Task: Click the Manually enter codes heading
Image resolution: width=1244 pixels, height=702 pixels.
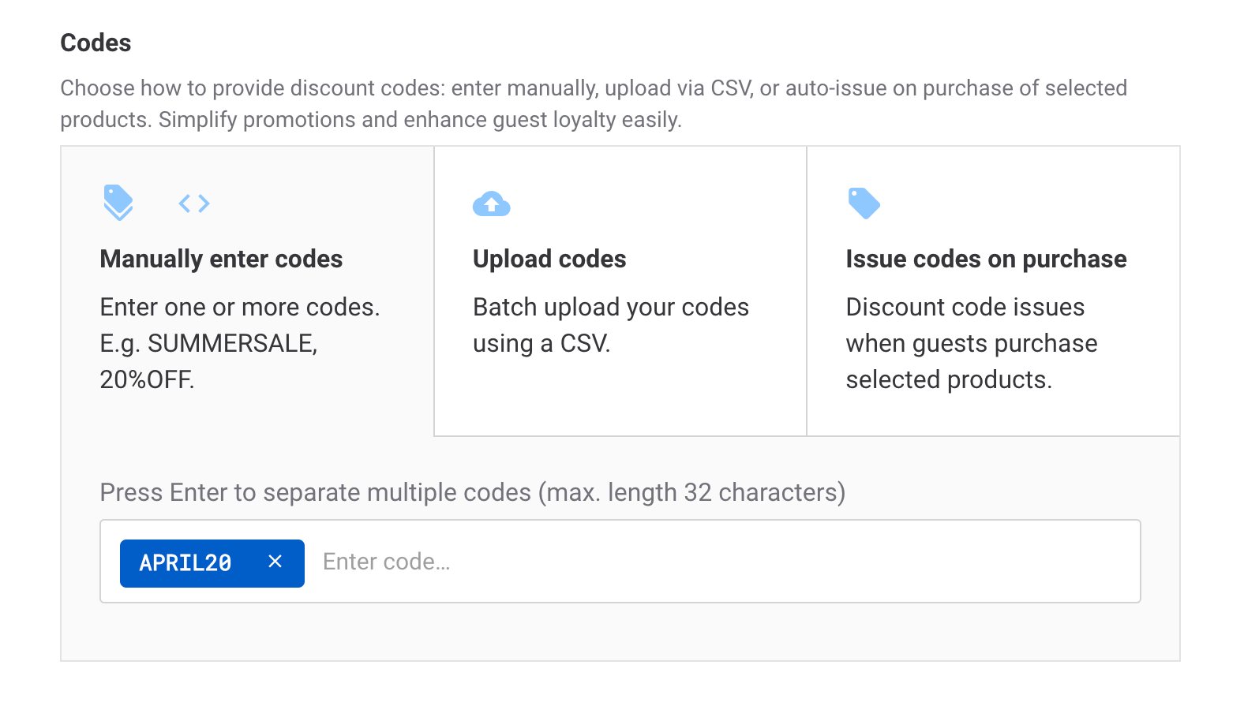Action: click(221, 259)
